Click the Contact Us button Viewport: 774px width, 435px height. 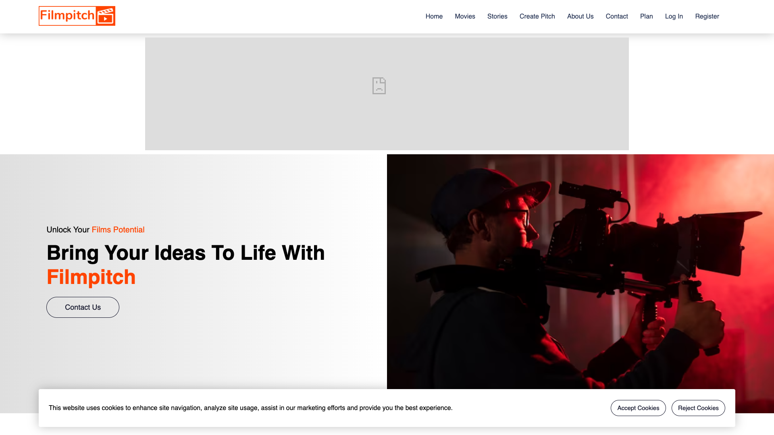(x=83, y=307)
